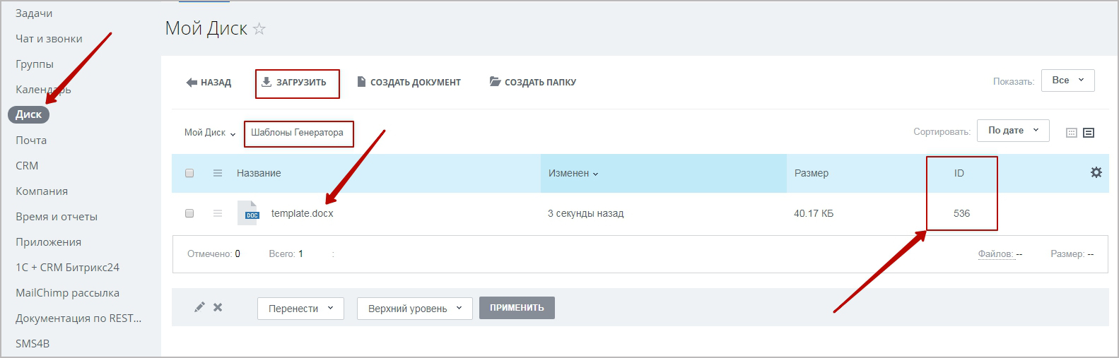Switch to list view icon

(1089, 133)
